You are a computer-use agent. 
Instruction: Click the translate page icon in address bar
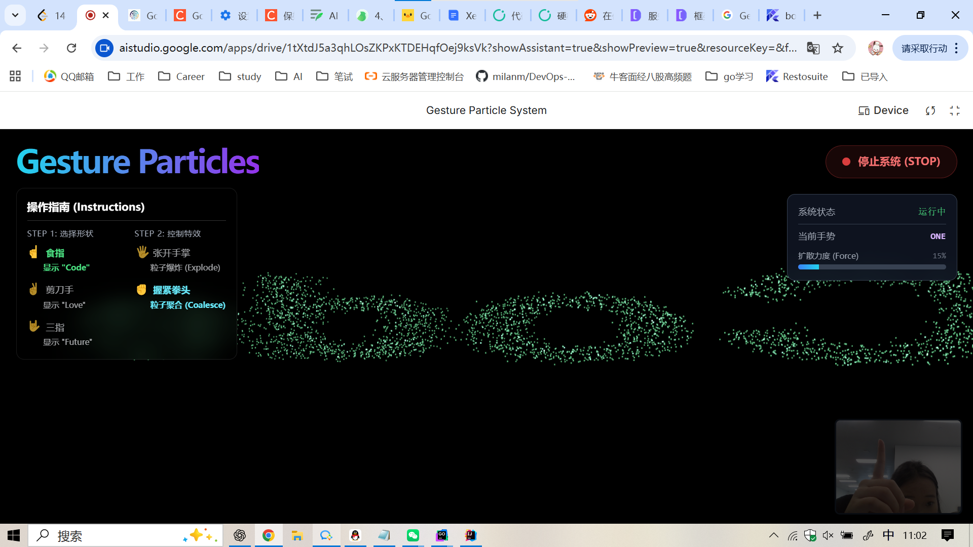(813, 48)
